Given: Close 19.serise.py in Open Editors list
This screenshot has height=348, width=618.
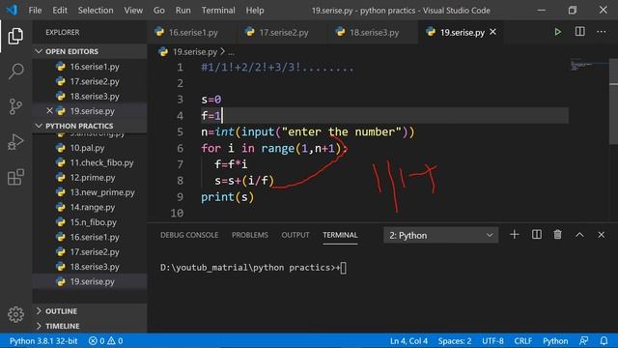Looking at the screenshot, I should pos(49,111).
